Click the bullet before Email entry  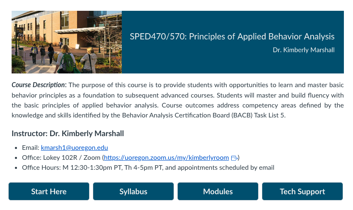click(16, 148)
